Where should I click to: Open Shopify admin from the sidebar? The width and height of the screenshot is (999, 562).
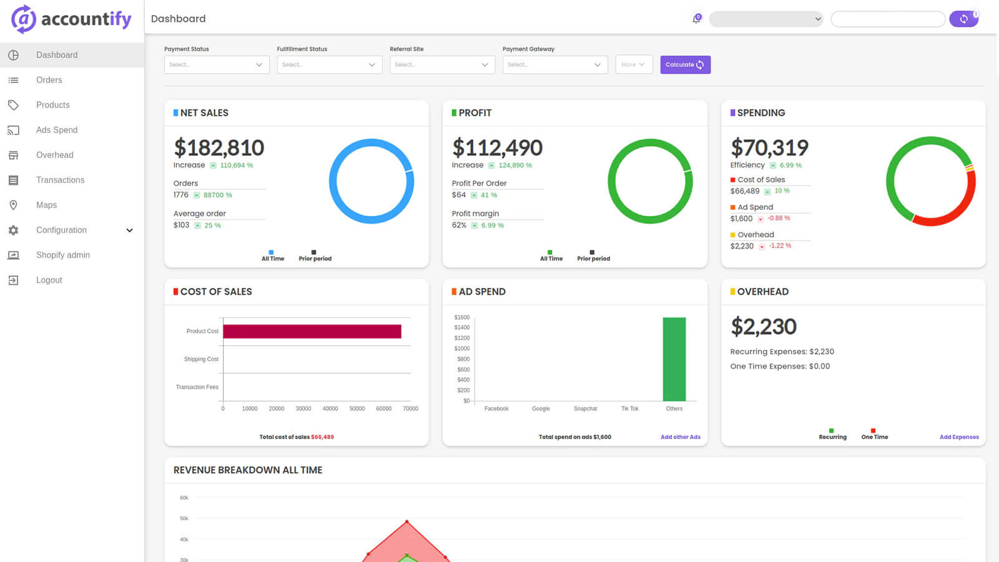coord(62,255)
